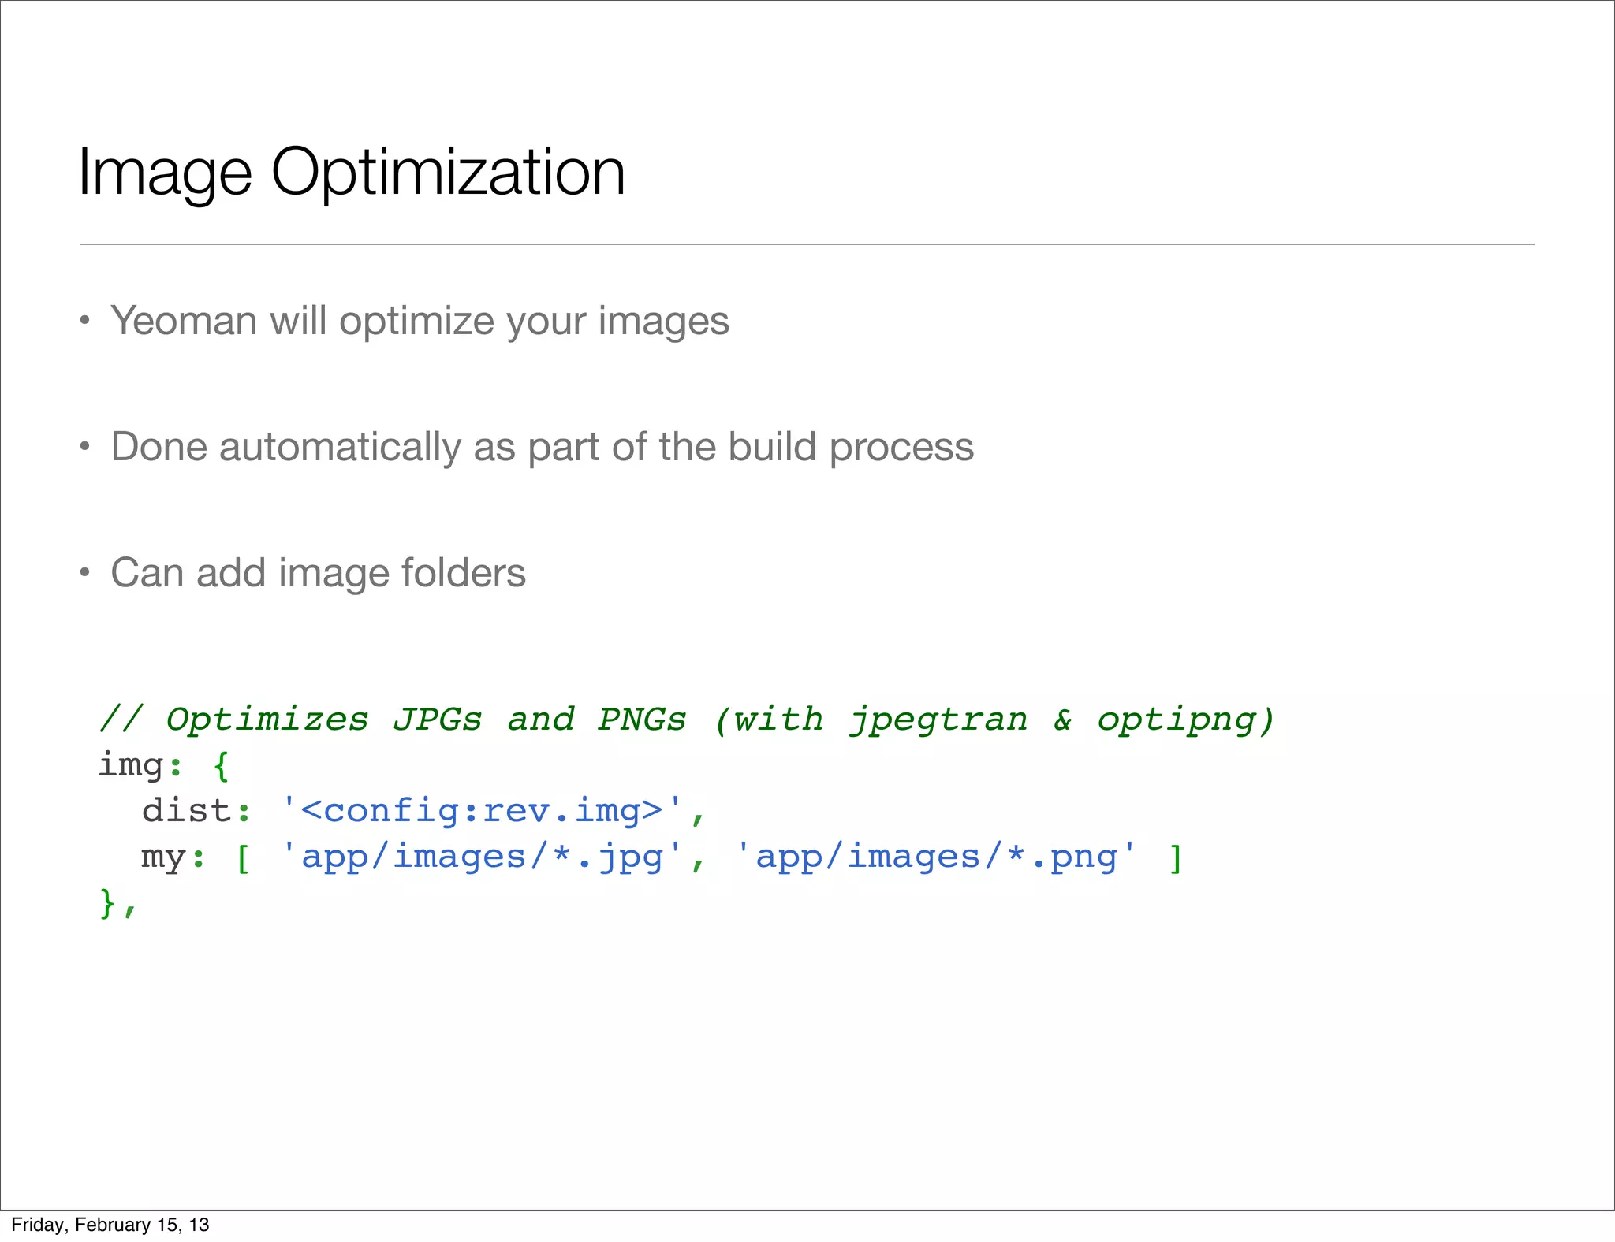Screen dimensions: 1615x1242
Task: Click the closing '},' code line
Action: pyautogui.click(x=118, y=903)
